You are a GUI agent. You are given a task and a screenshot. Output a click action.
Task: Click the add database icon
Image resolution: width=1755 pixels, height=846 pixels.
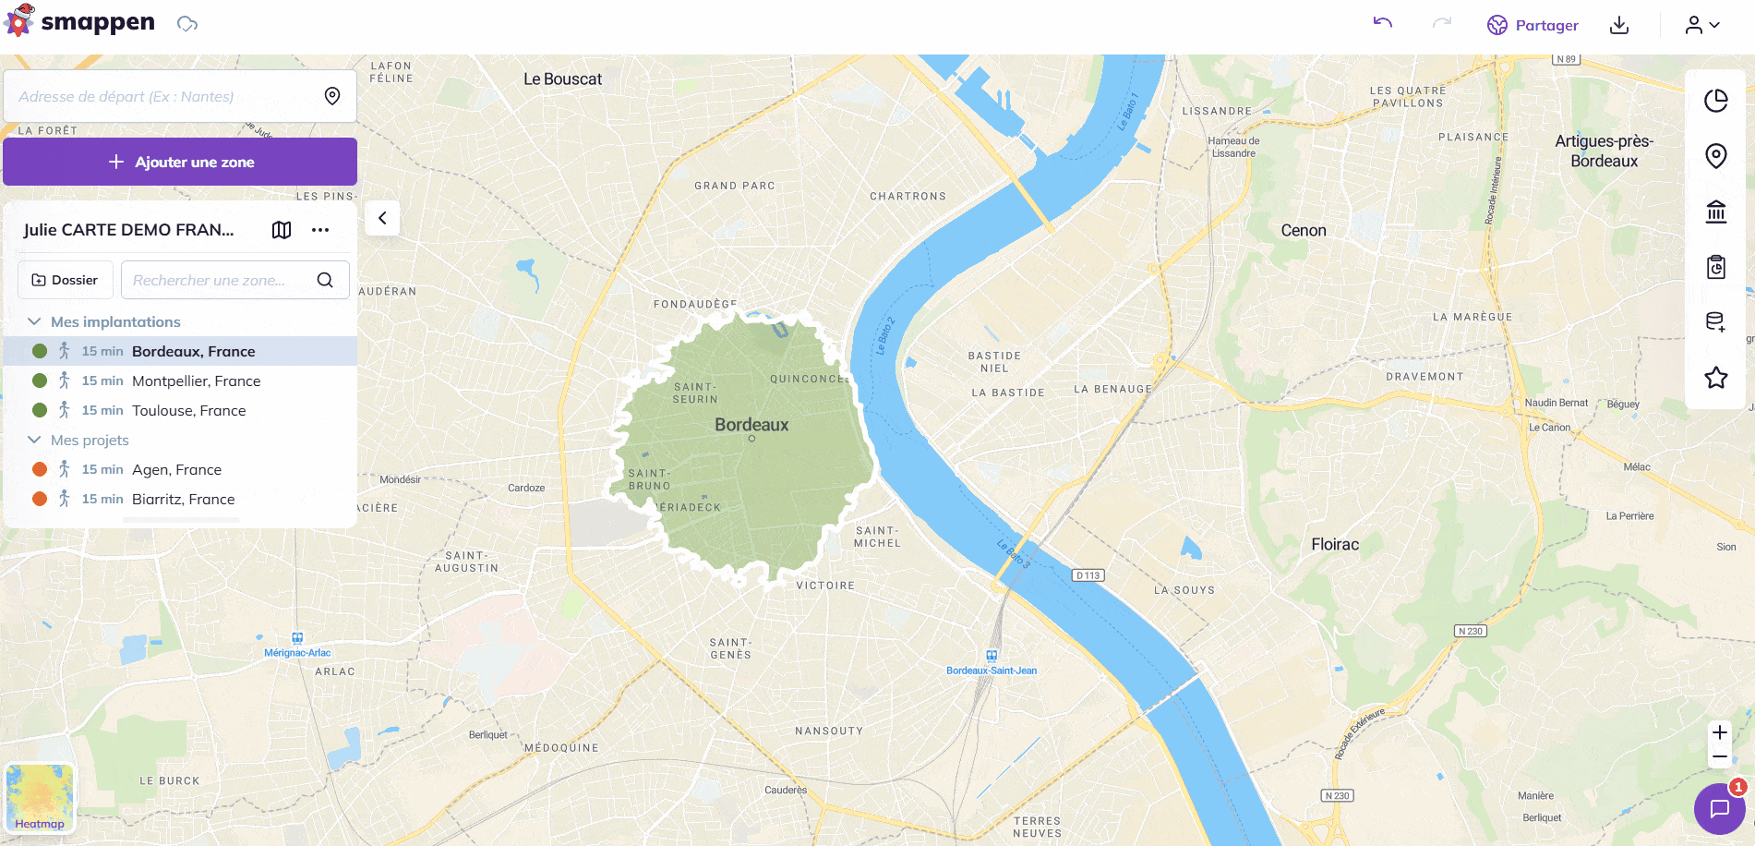(1715, 322)
